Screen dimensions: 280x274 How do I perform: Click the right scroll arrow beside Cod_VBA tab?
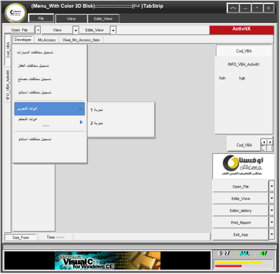[x=270, y=142]
